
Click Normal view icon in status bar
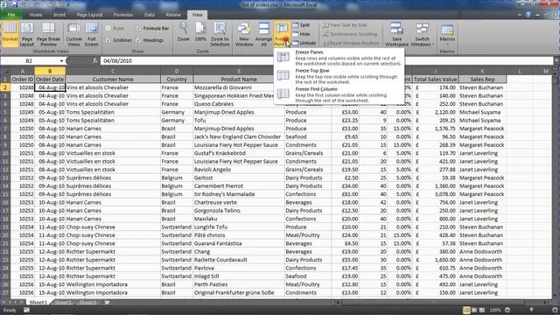tap(466, 310)
